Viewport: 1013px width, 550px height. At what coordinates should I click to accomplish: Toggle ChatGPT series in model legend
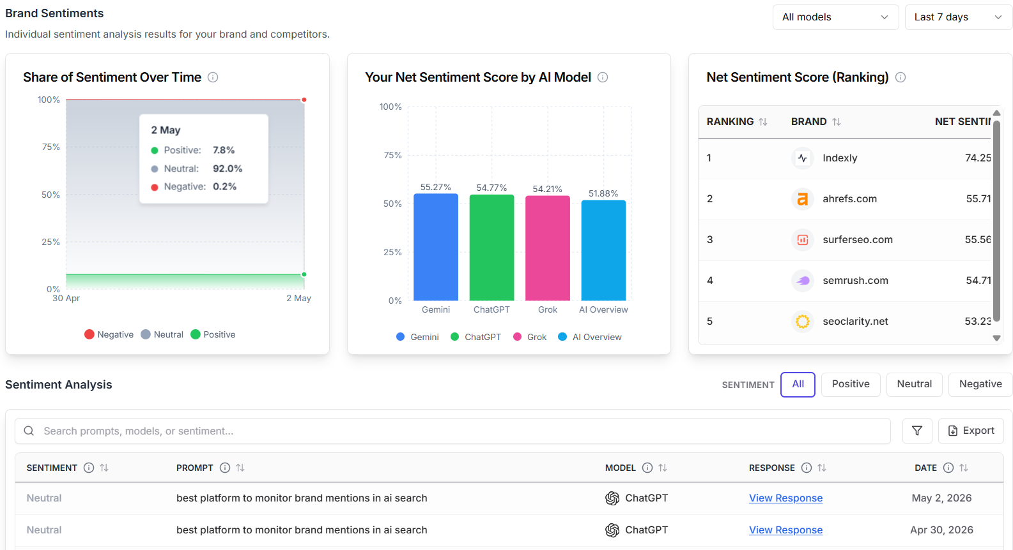point(476,337)
